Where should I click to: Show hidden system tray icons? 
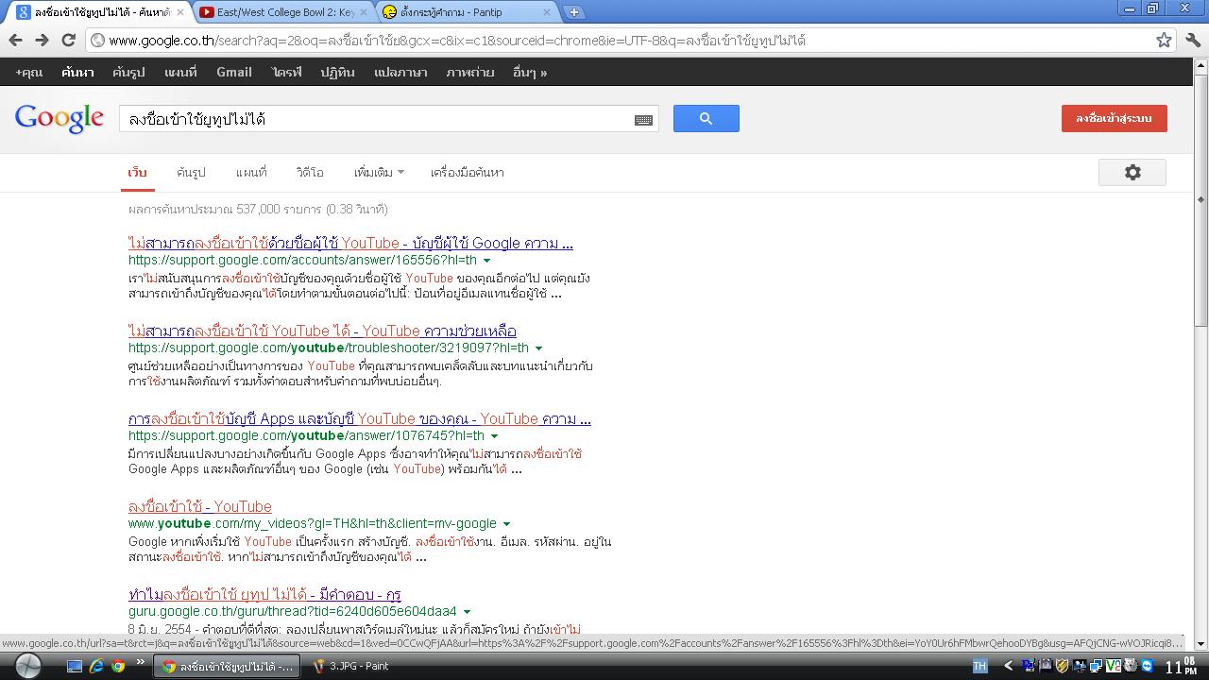(x=1009, y=666)
